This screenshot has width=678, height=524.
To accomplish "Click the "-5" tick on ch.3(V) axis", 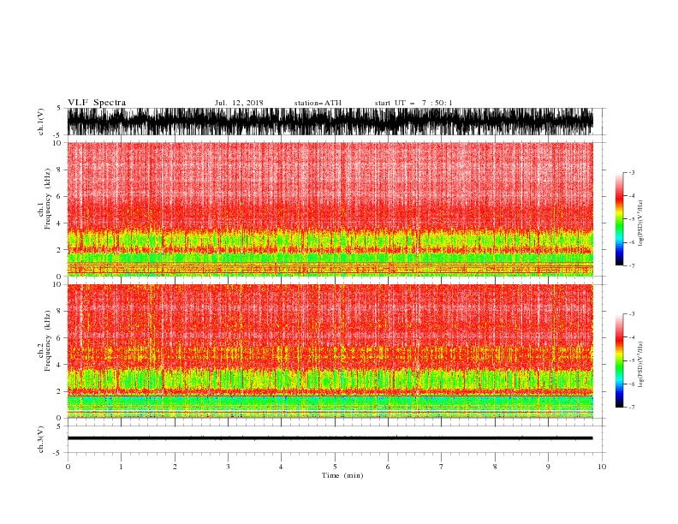I will [58, 453].
